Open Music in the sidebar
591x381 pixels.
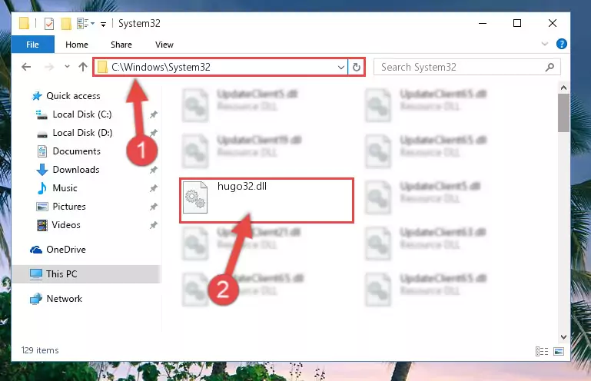tap(65, 188)
